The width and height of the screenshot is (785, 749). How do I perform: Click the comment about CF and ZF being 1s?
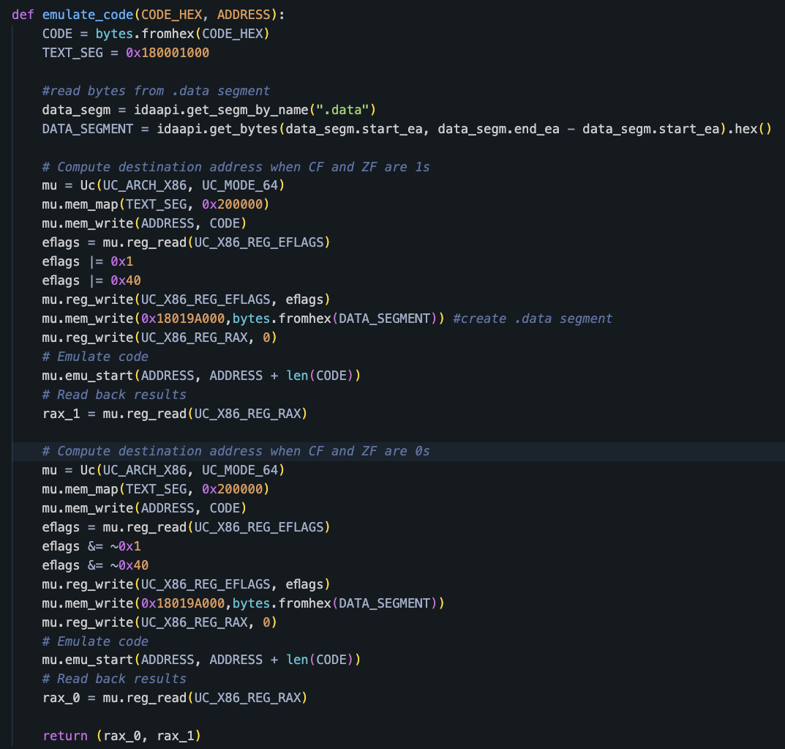pos(236,167)
